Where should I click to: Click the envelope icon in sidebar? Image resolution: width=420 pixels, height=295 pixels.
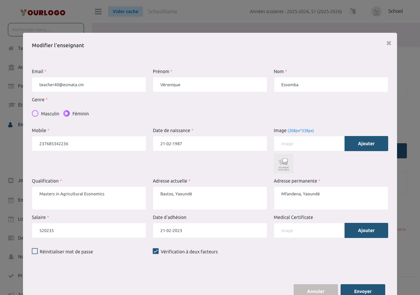pyautogui.click(x=11, y=180)
